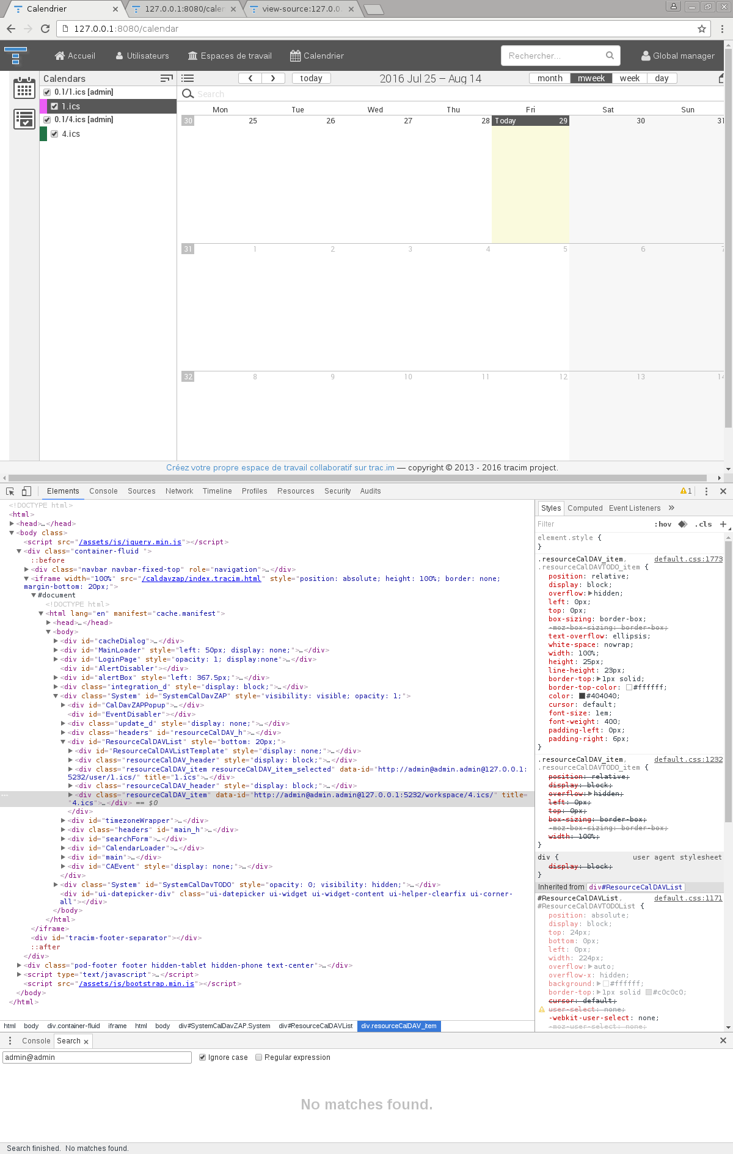This screenshot has height=1154, width=733.
Task: Collapse the ResourceCalDAVList div node
Action: pos(63,742)
